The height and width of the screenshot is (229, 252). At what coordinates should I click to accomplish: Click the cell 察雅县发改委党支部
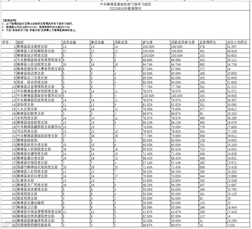(39, 190)
